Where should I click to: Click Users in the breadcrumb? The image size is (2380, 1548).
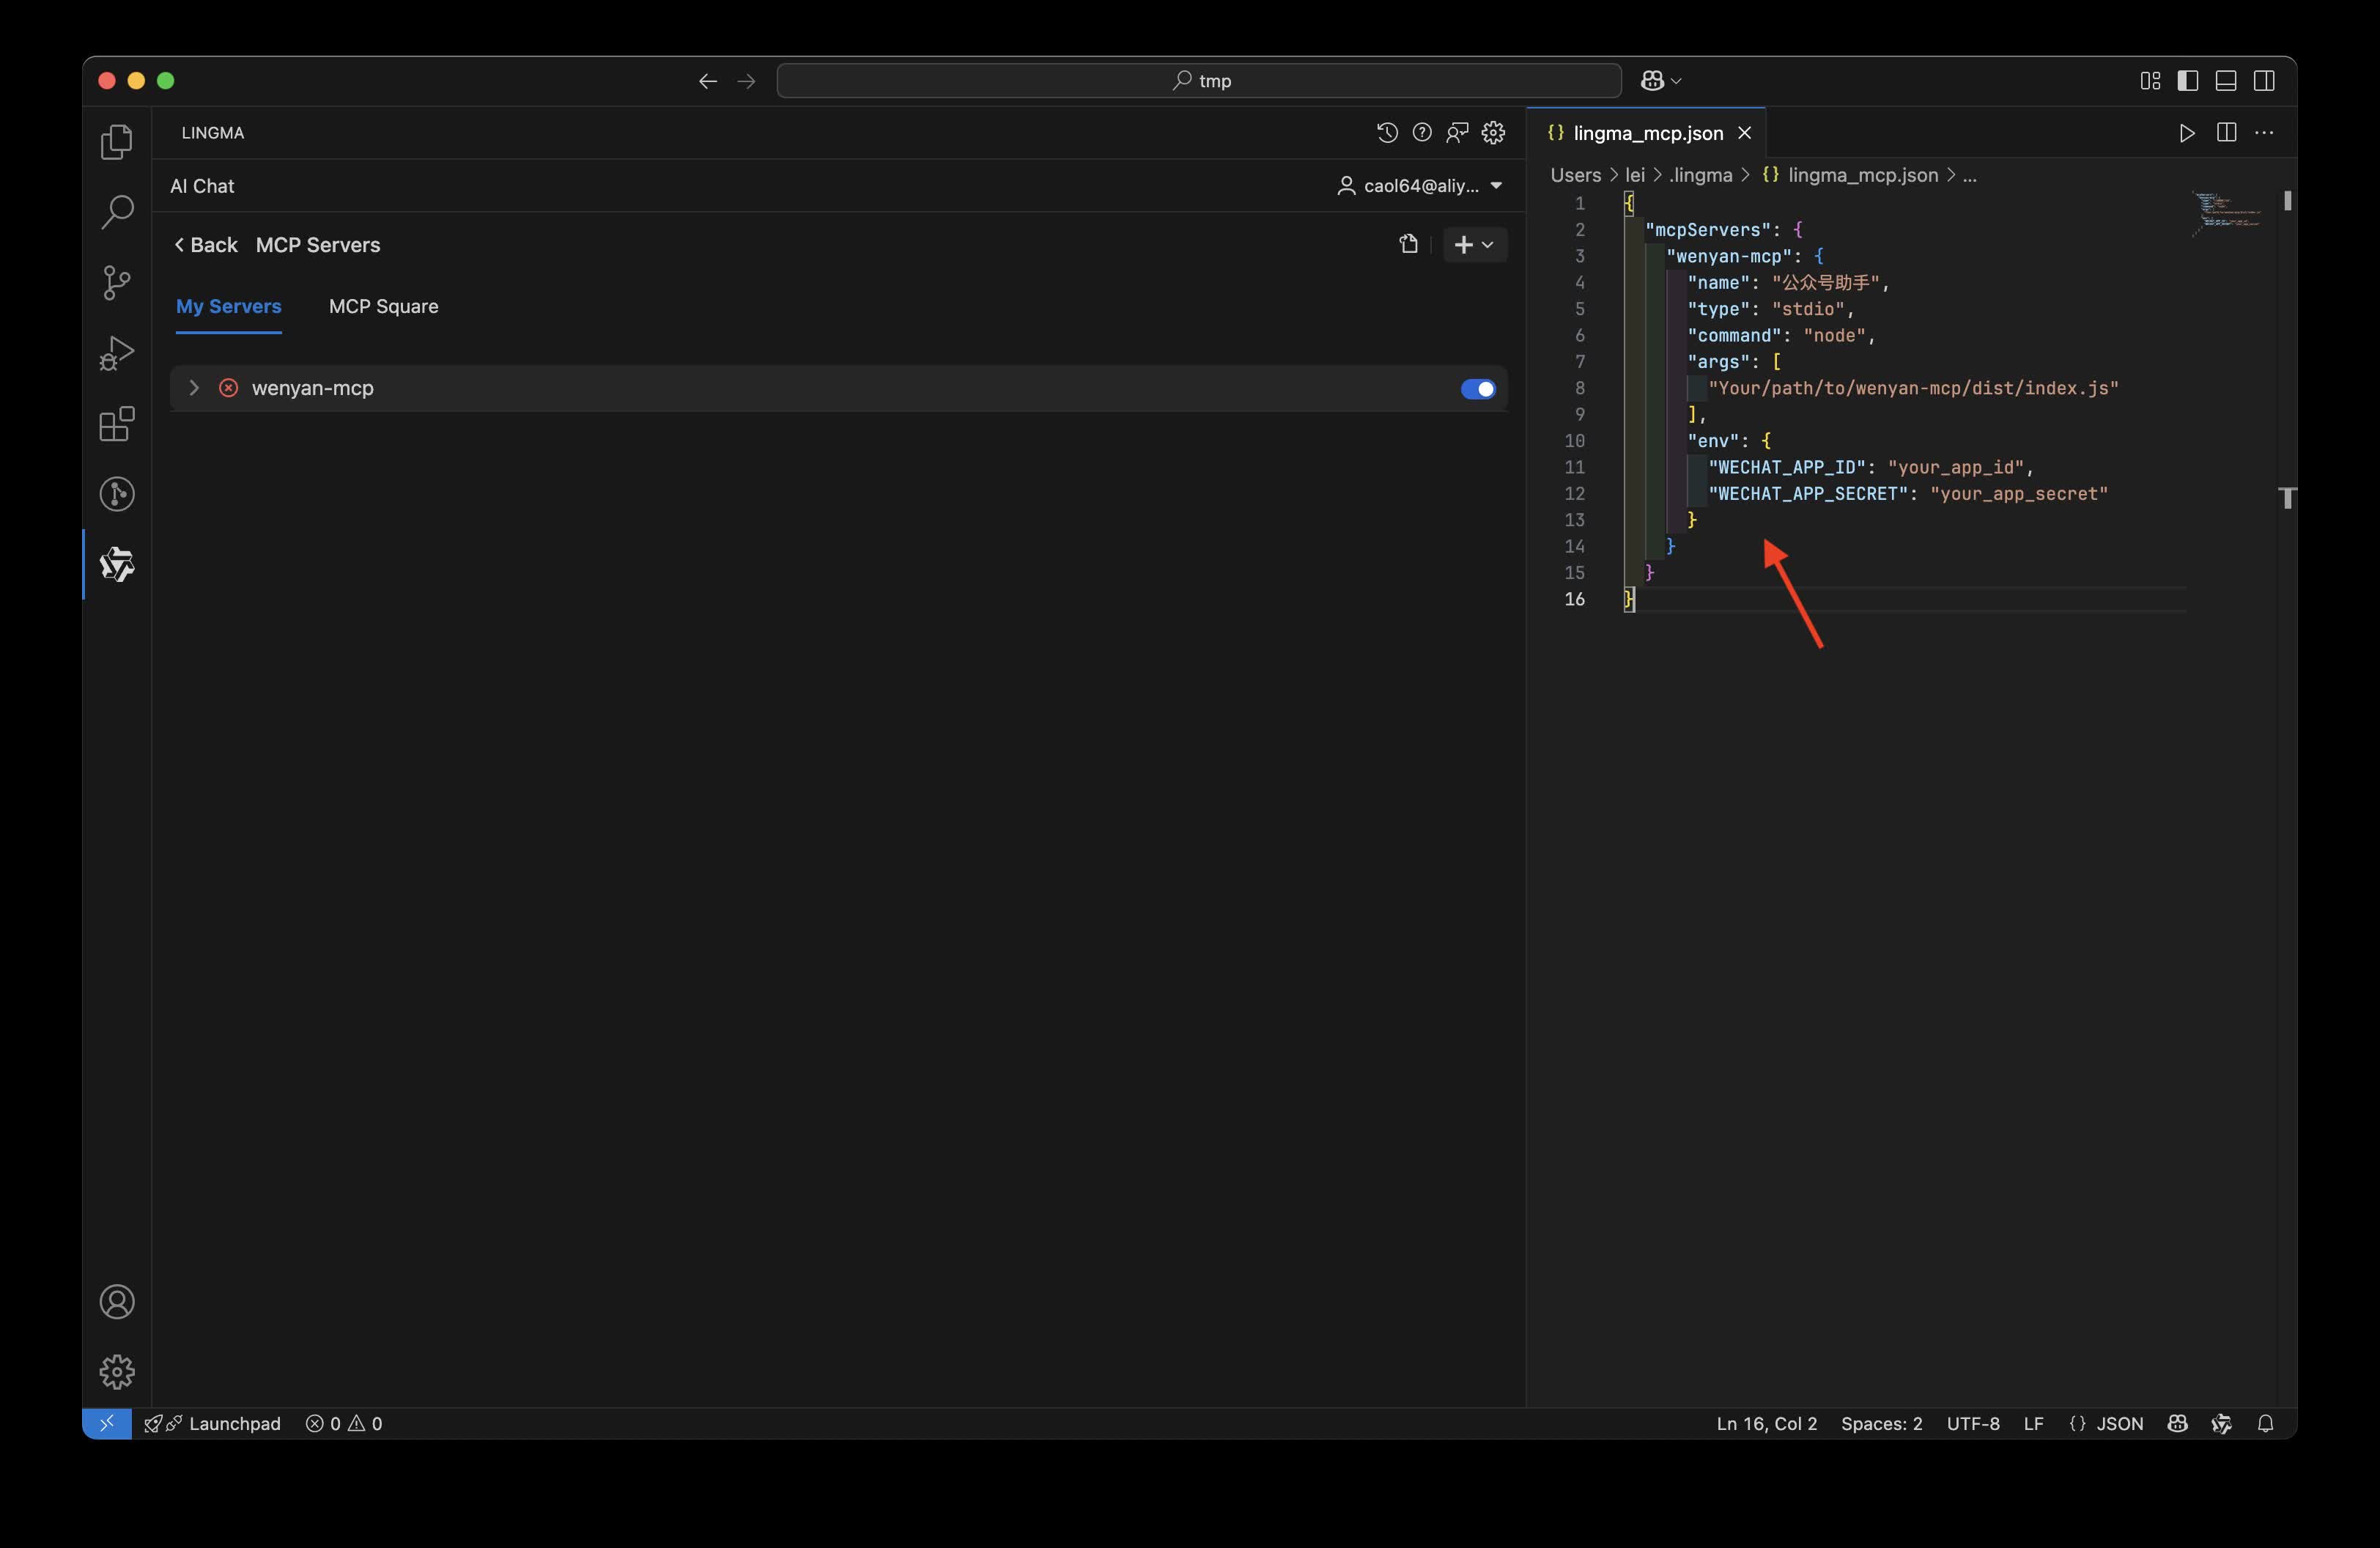pyautogui.click(x=1575, y=175)
